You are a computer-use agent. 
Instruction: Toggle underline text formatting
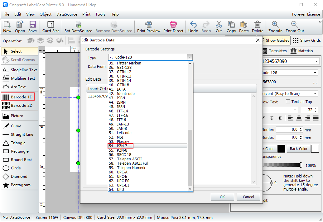pyautogui.click(x=280, y=118)
